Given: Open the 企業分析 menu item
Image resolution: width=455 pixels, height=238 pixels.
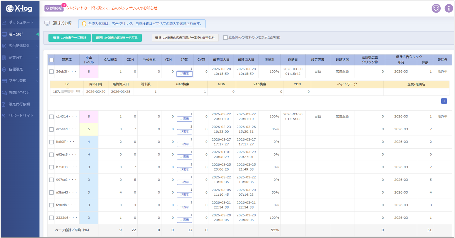Looking at the screenshot, I should coord(16,58).
